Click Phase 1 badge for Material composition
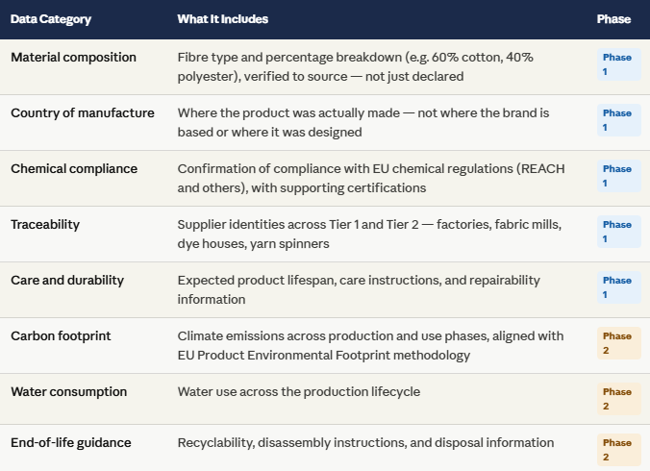 [619, 64]
